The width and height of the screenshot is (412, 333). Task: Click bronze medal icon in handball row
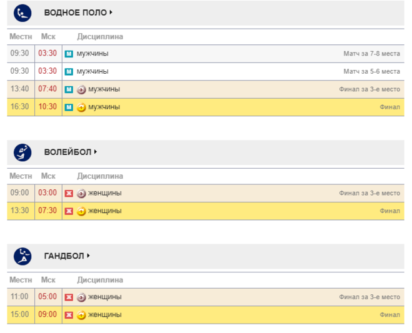point(81,297)
